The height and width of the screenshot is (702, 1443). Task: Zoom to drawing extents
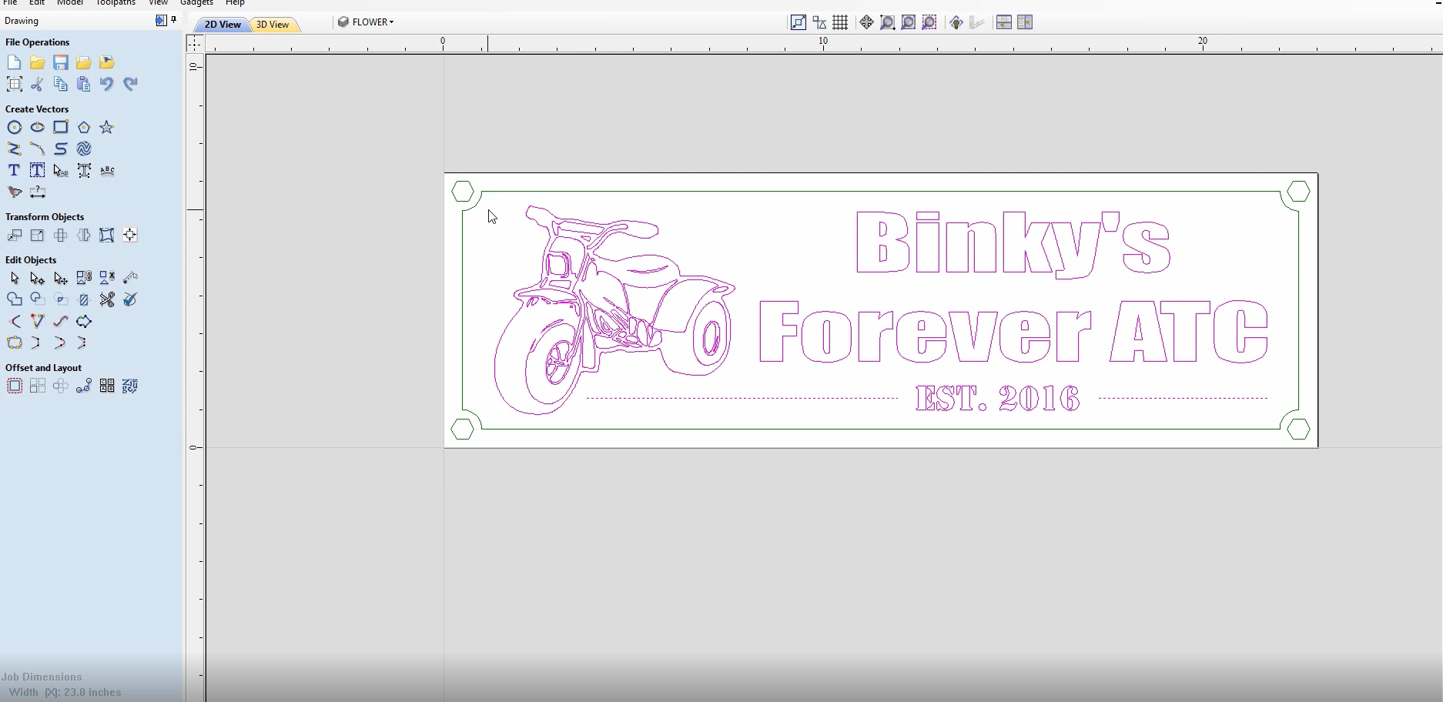(x=908, y=22)
